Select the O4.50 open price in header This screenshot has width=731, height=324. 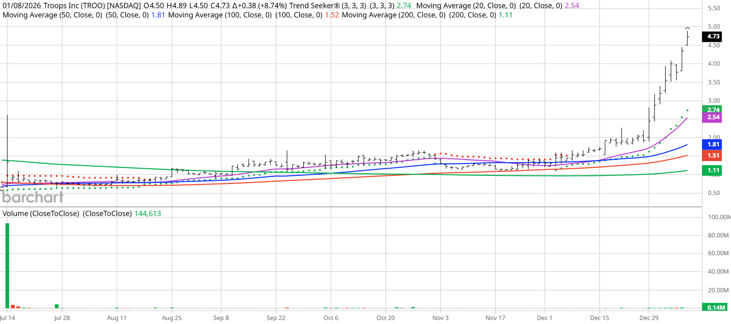tap(154, 6)
